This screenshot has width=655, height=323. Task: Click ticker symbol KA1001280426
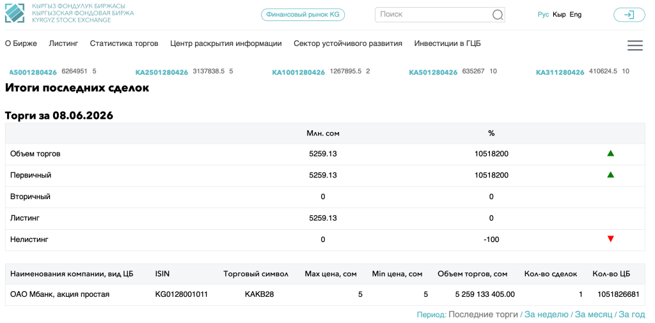299,73
